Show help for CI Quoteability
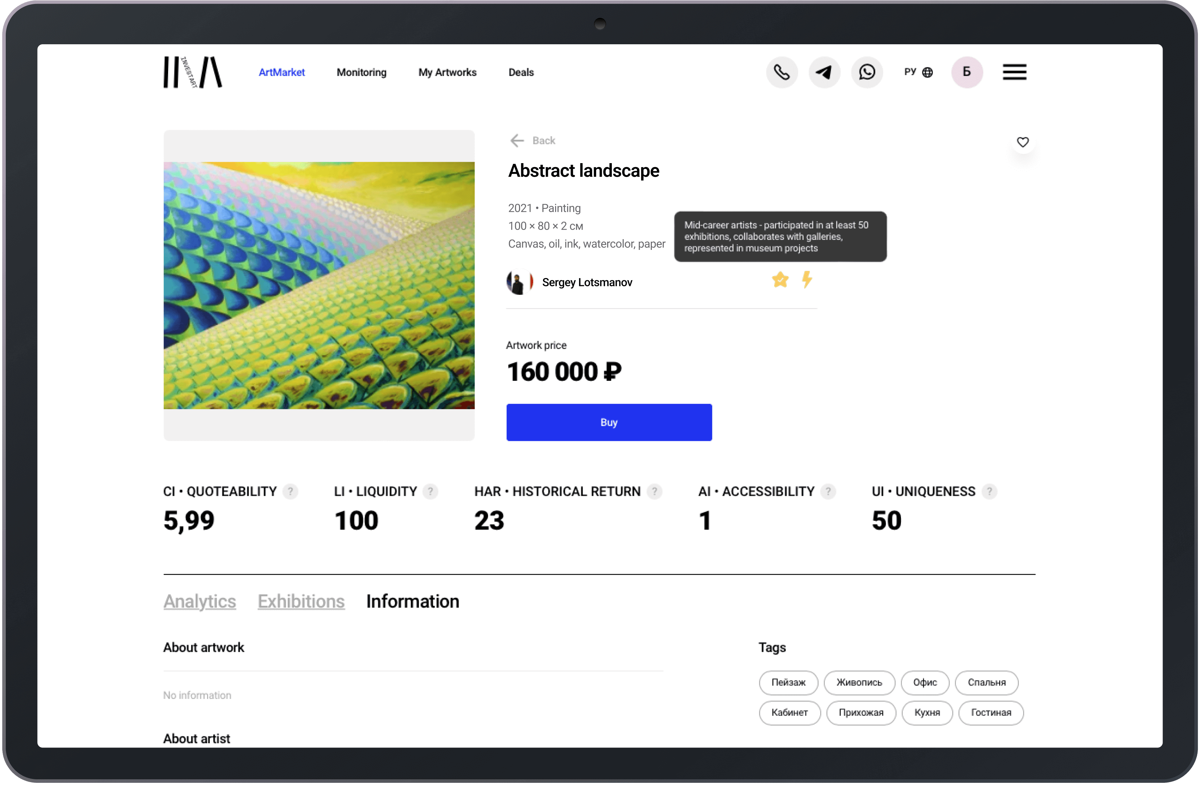 tap(290, 491)
